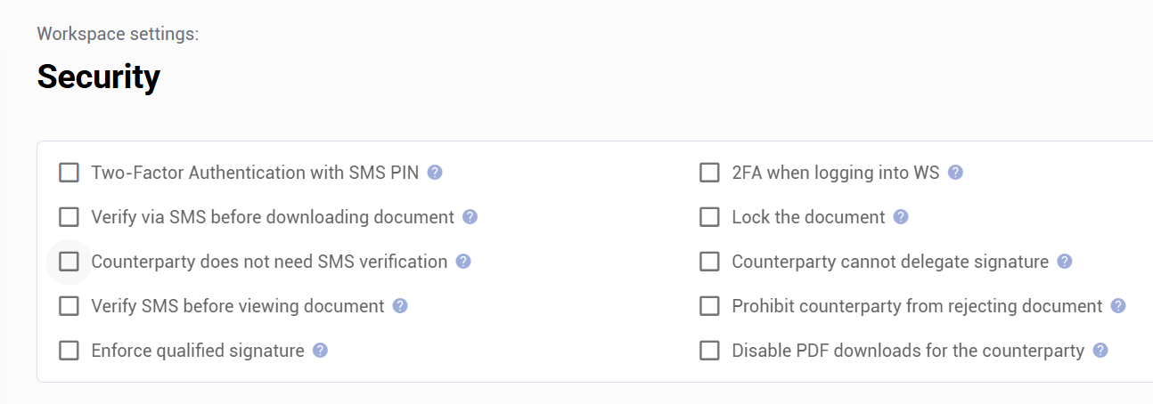Click help icon beside Verify via SMS downloading

click(x=470, y=217)
